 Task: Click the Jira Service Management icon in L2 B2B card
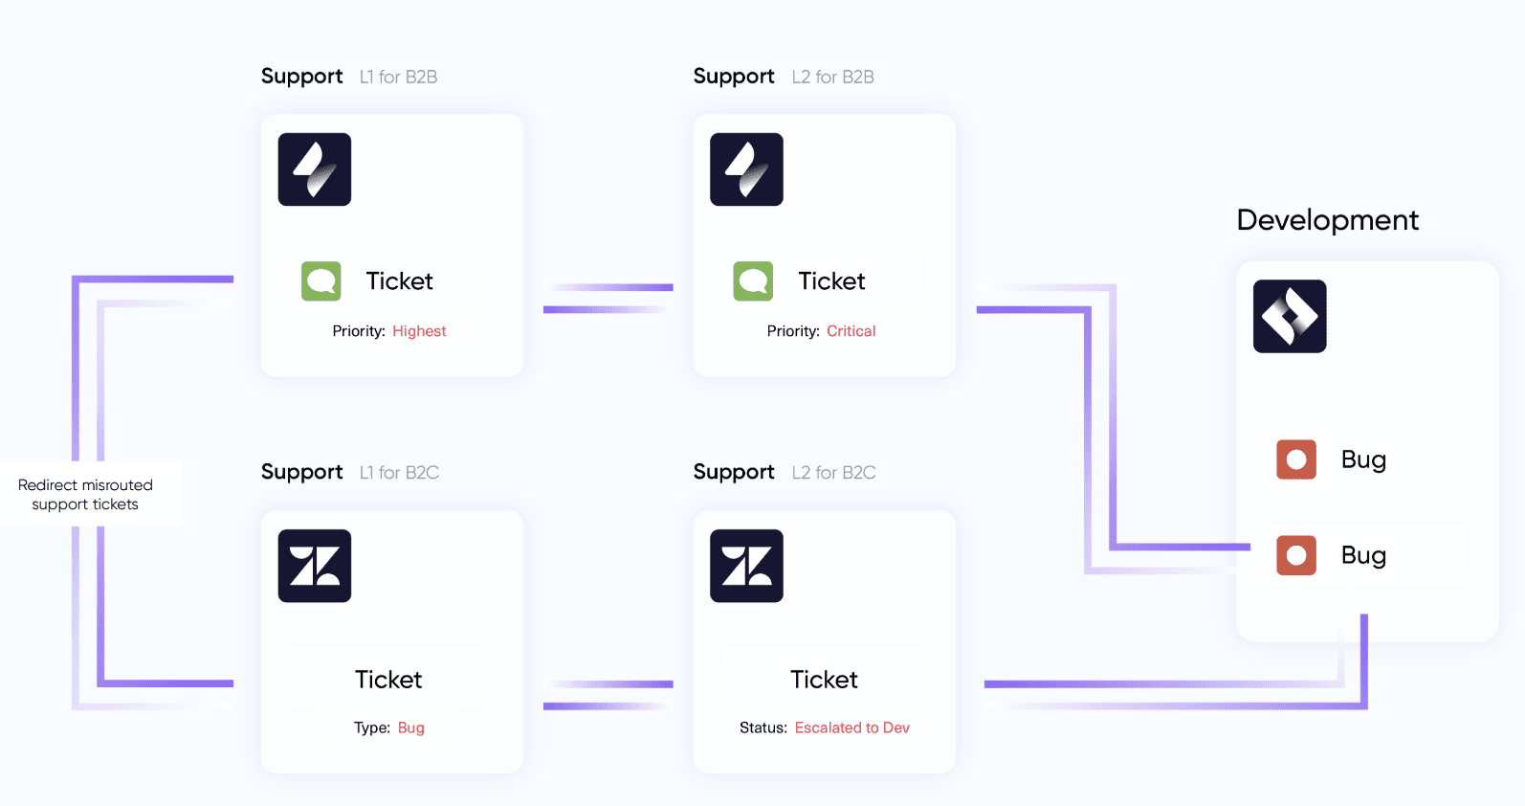click(x=746, y=169)
